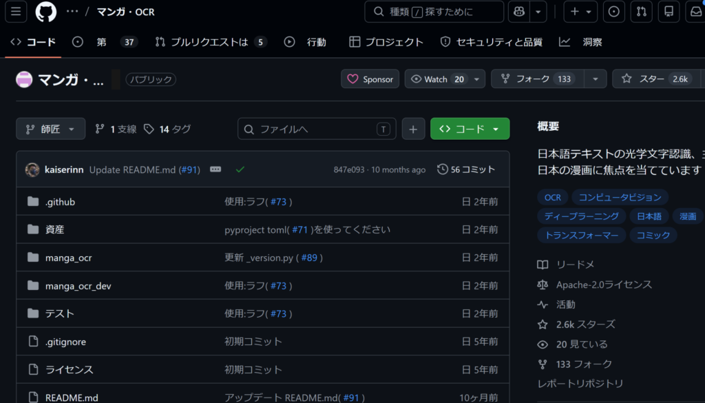
Task: Switch to the Projects tab
Action: point(386,42)
